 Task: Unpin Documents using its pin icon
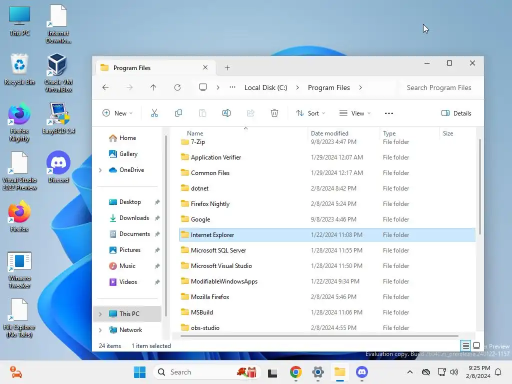point(157,234)
